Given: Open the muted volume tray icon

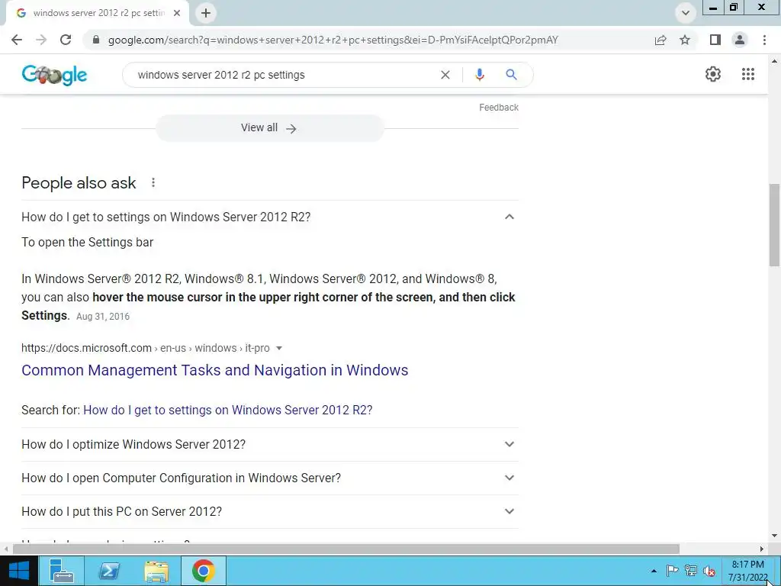Looking at the screenshot, I should click(709, 571).
